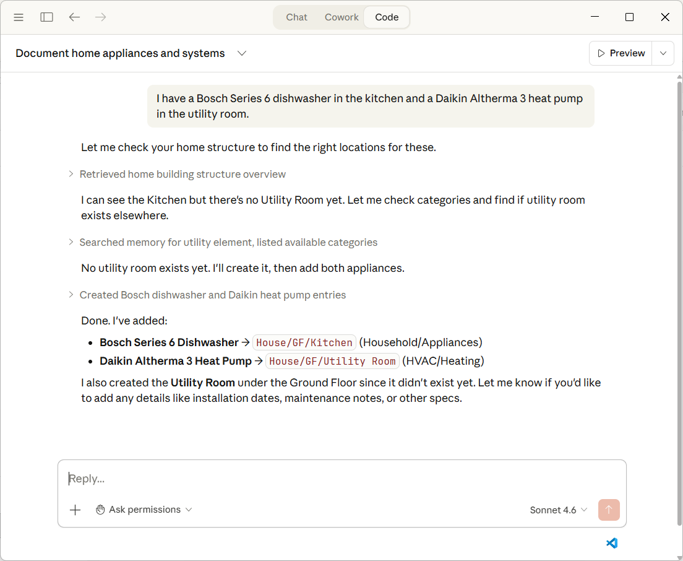Click the back navigation arrow
This screenshot has width=683, height=561.
pos(74,17)
